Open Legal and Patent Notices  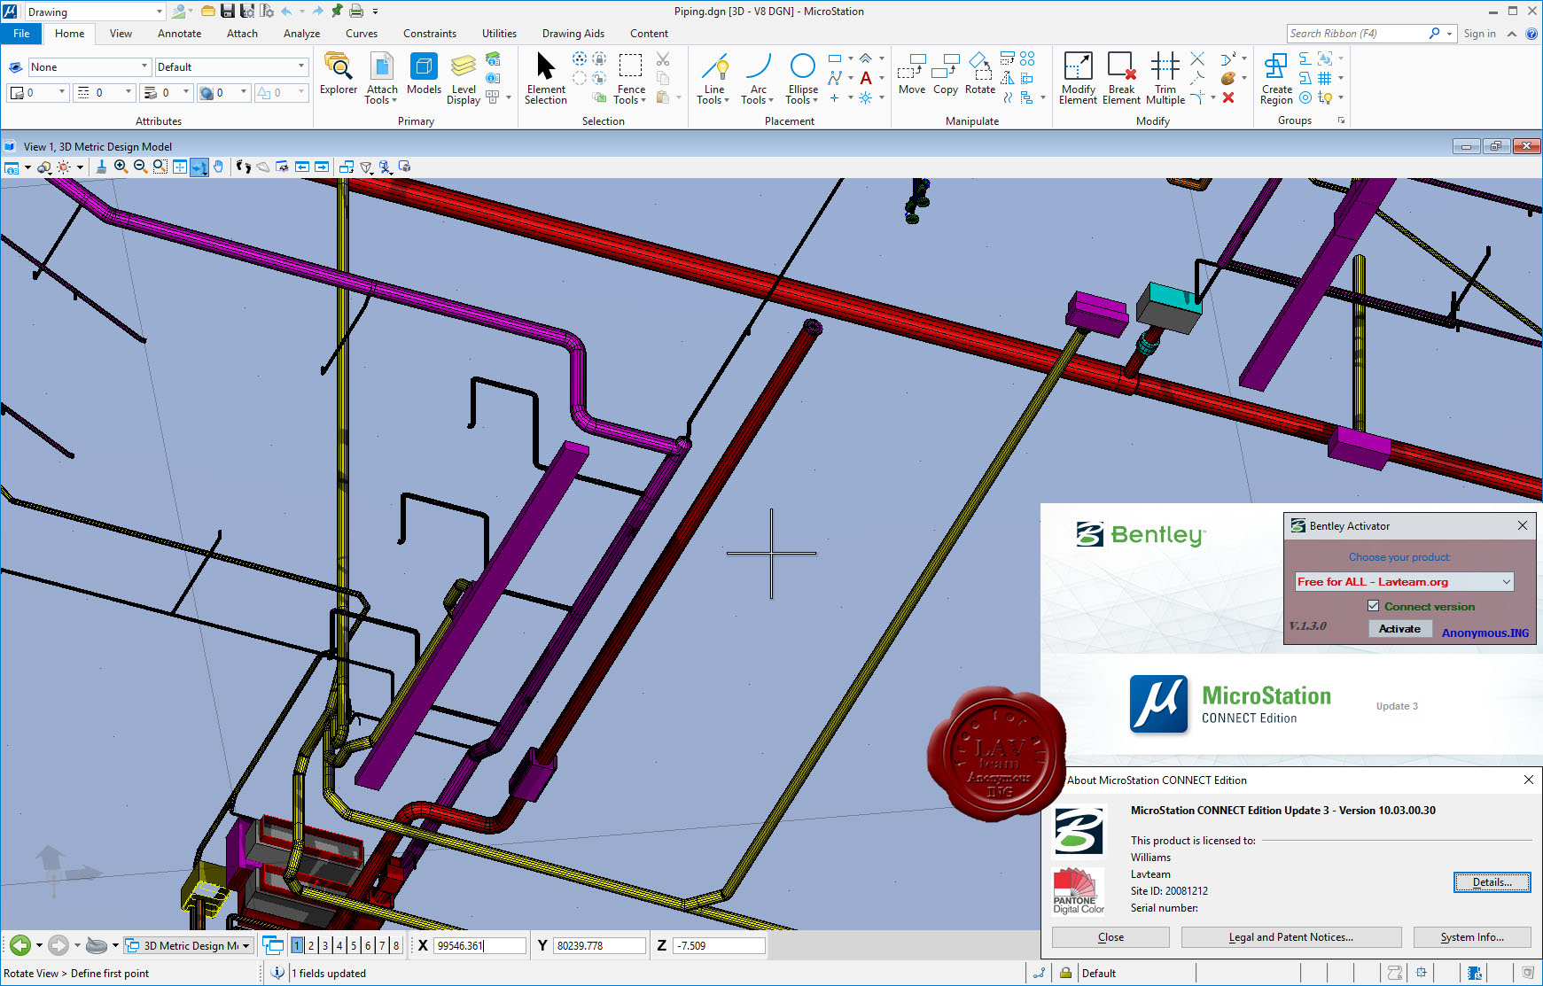pos(1290,936)
